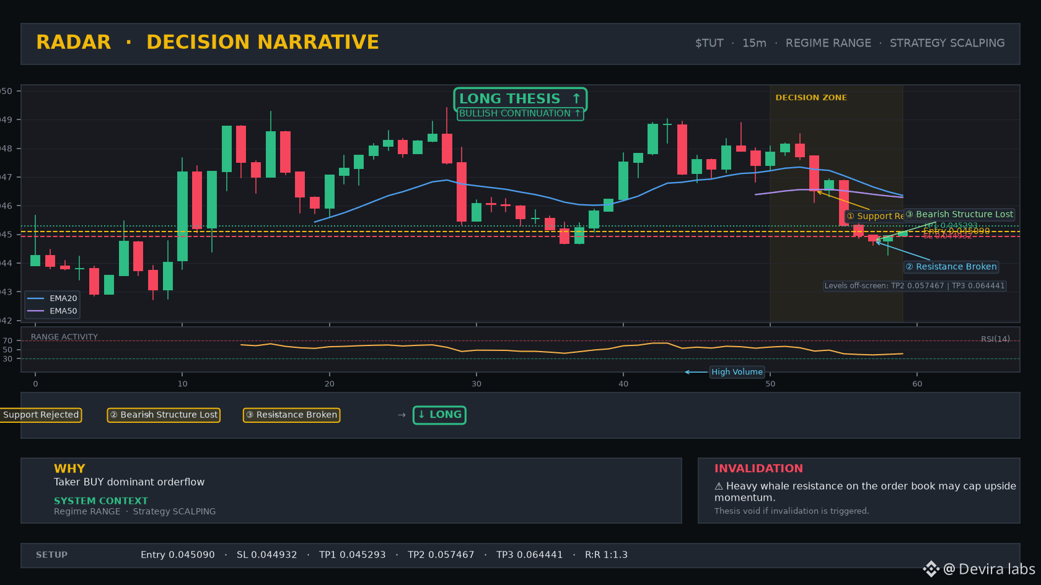Click the REGIME RANGE header text
Viewport: 1041px width, 585px height.
[x=828, y=43]
